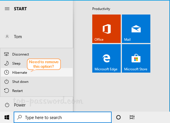The width and height of the screenshot is (170, 123).
Task: Select Restart in the power menu
Action: pos(37,91)
